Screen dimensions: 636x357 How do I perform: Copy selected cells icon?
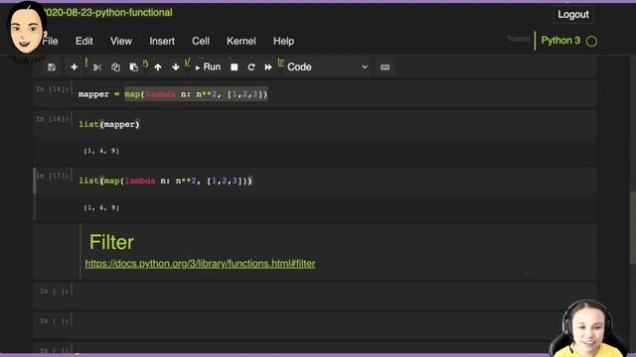coord(115,67)
